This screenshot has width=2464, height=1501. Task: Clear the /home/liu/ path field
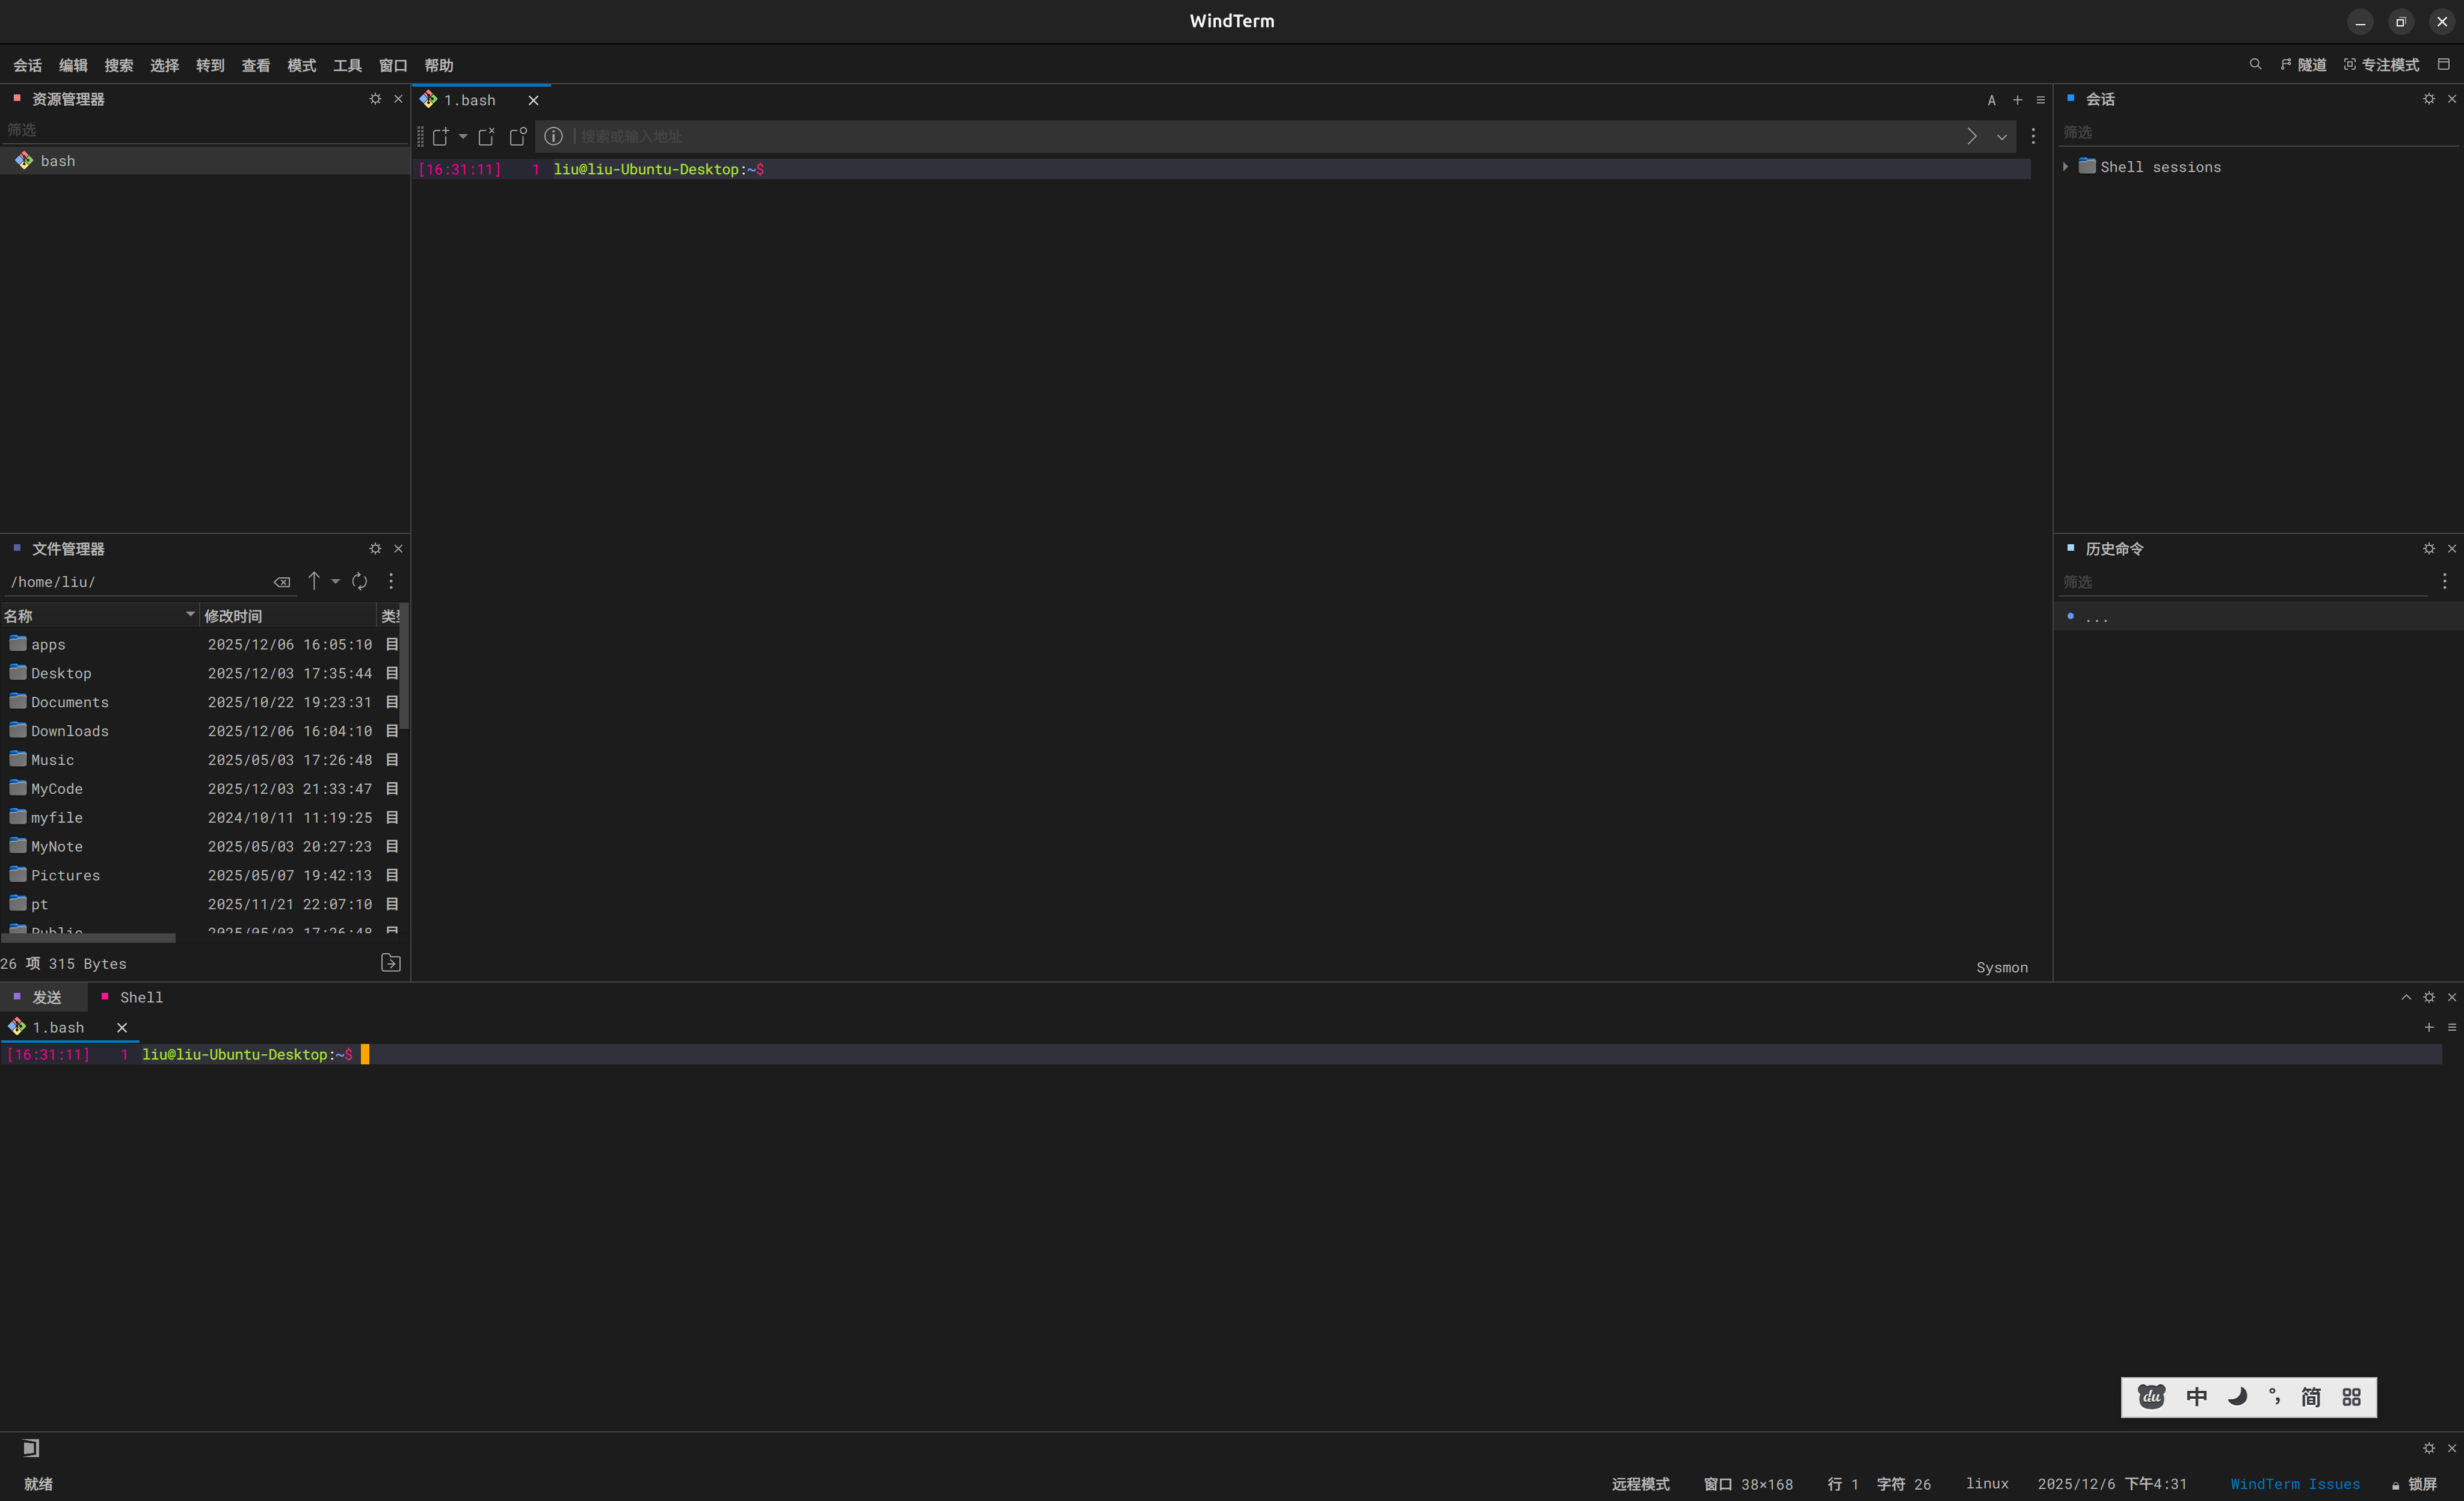[x=282, y=582]
